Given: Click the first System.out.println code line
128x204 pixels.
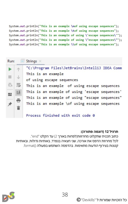Looking at the screenshot, I should (x=64, y=26).
